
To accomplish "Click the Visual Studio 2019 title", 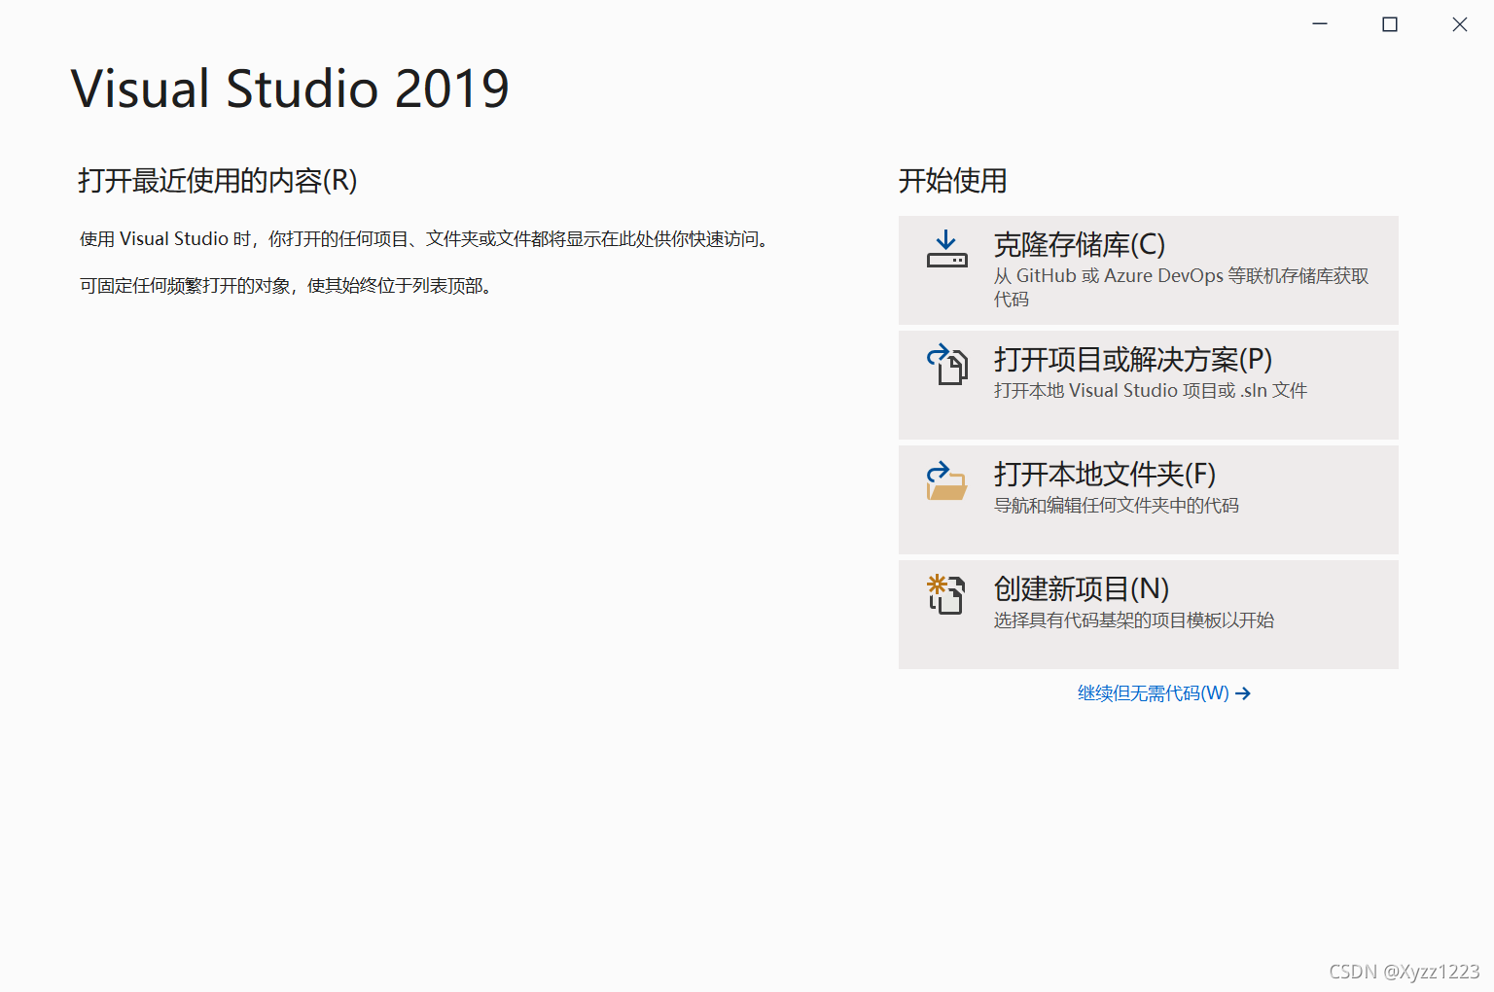I will point(290,89).
